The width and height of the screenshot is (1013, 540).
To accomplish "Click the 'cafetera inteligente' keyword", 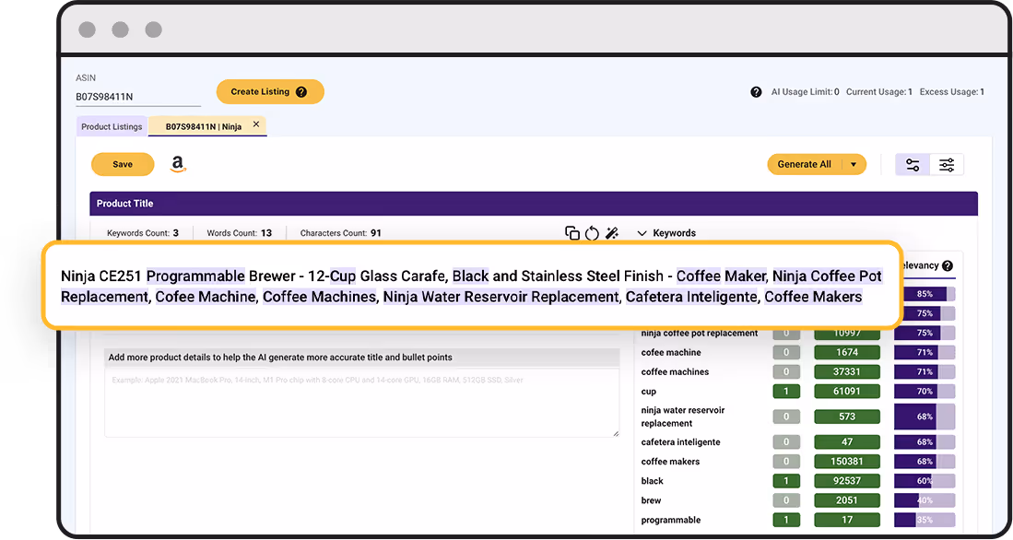I will tap(680, 442).
